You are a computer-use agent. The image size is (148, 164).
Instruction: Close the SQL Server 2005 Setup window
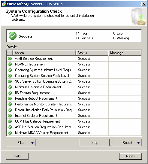[x=144, y=4]
